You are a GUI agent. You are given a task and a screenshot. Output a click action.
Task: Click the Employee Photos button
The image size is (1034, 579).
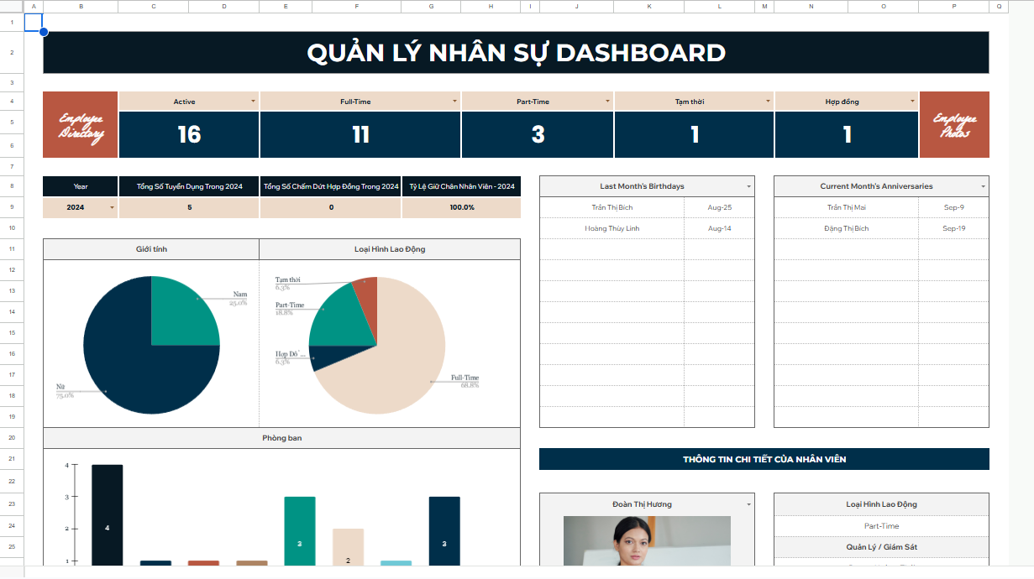click(954, 124)
